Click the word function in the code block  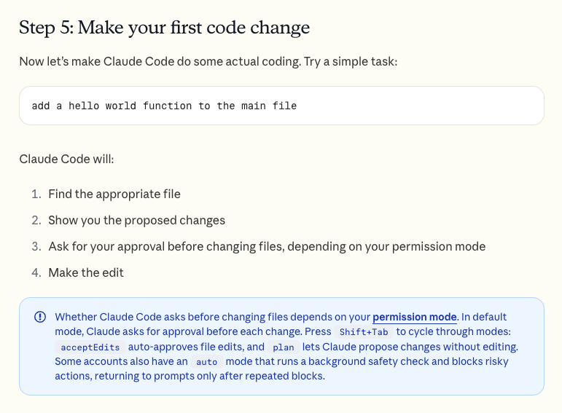tap(167, 106)
